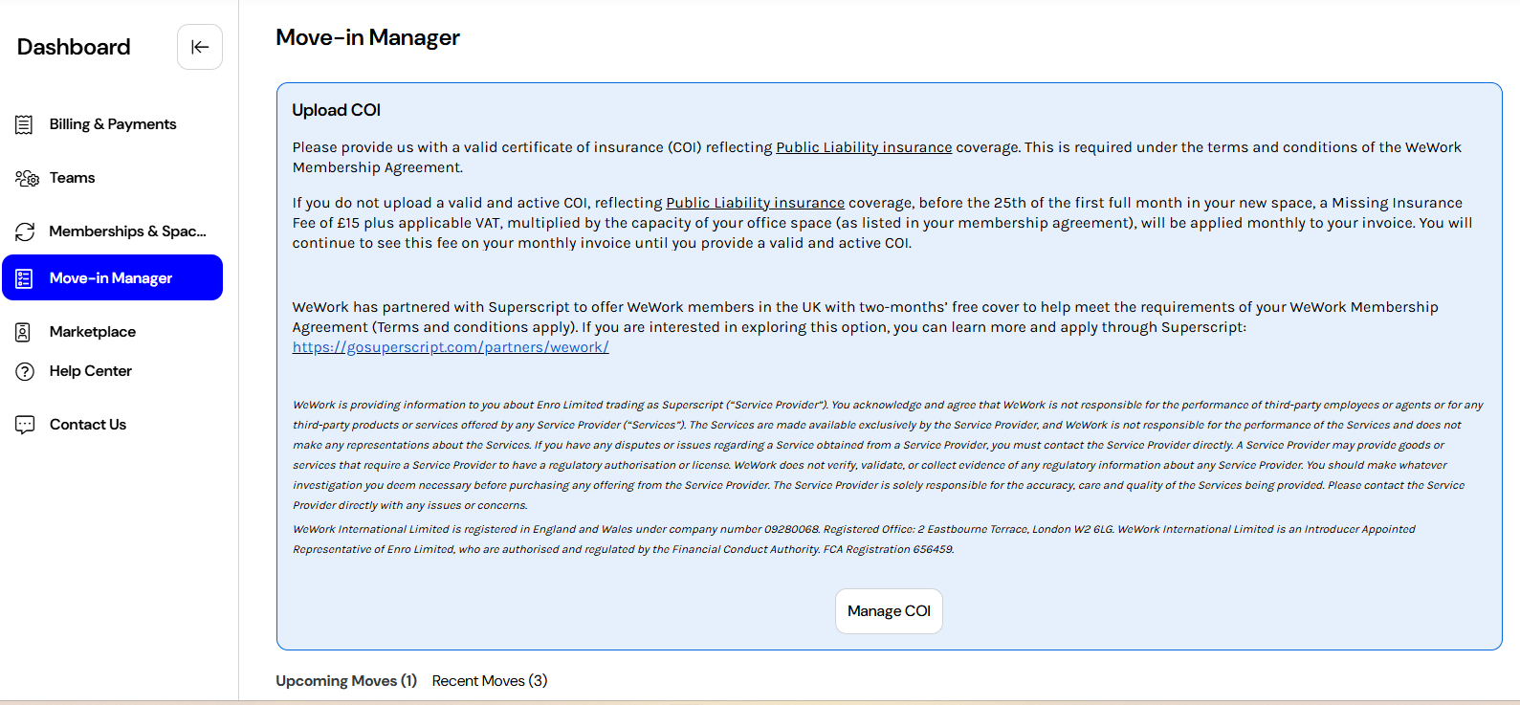
Task: Click the Billing & Payments receipt icon
Action: point(25,124)
